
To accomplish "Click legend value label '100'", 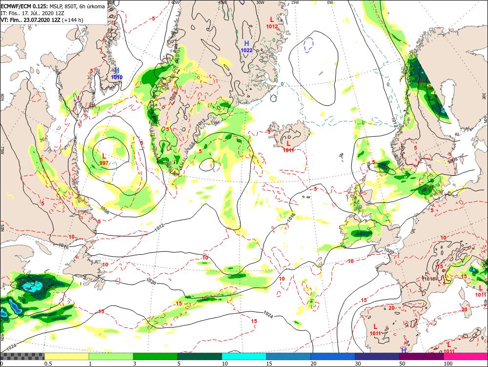I will click(448, 364).
